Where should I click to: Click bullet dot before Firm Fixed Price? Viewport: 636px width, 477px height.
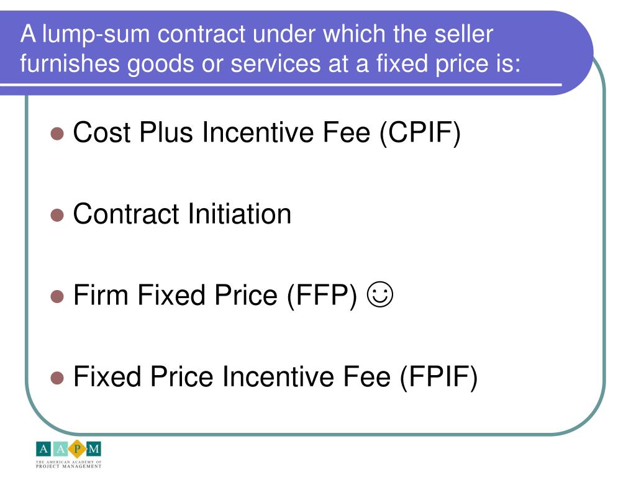tap(57, 296)
